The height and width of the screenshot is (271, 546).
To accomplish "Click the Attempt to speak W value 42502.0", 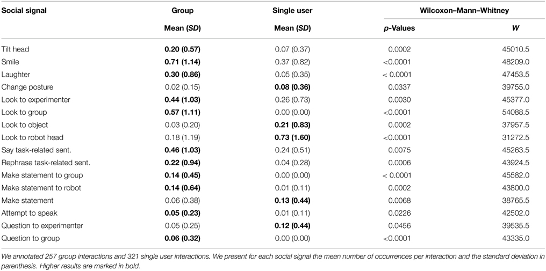I will pos(515,213).
